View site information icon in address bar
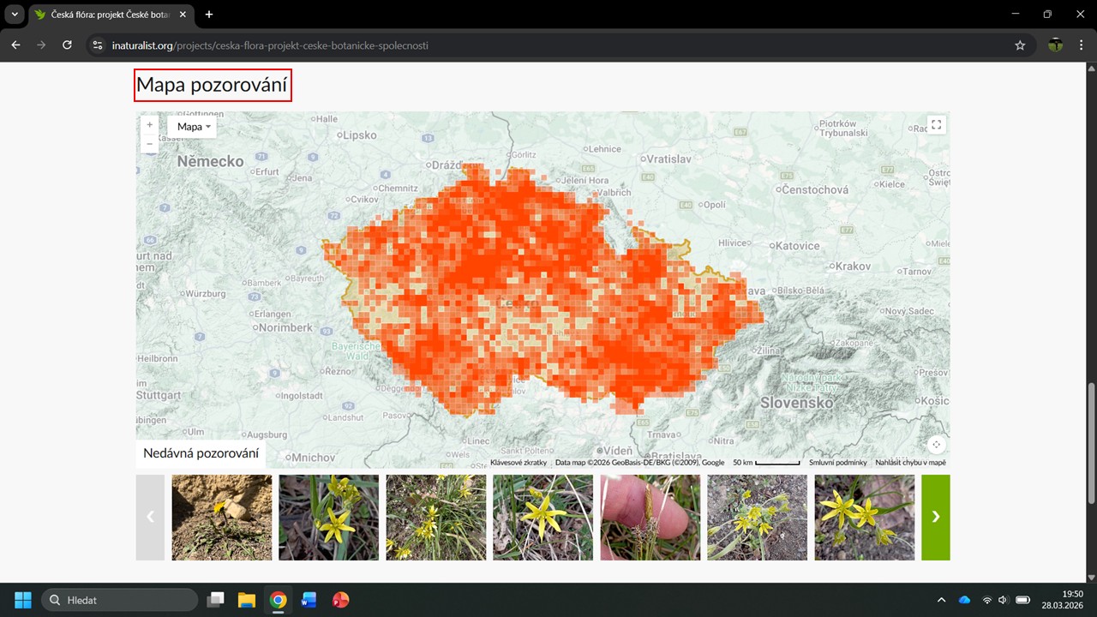1097x617 pixels. pyautogui.click(x=98, y=45)
